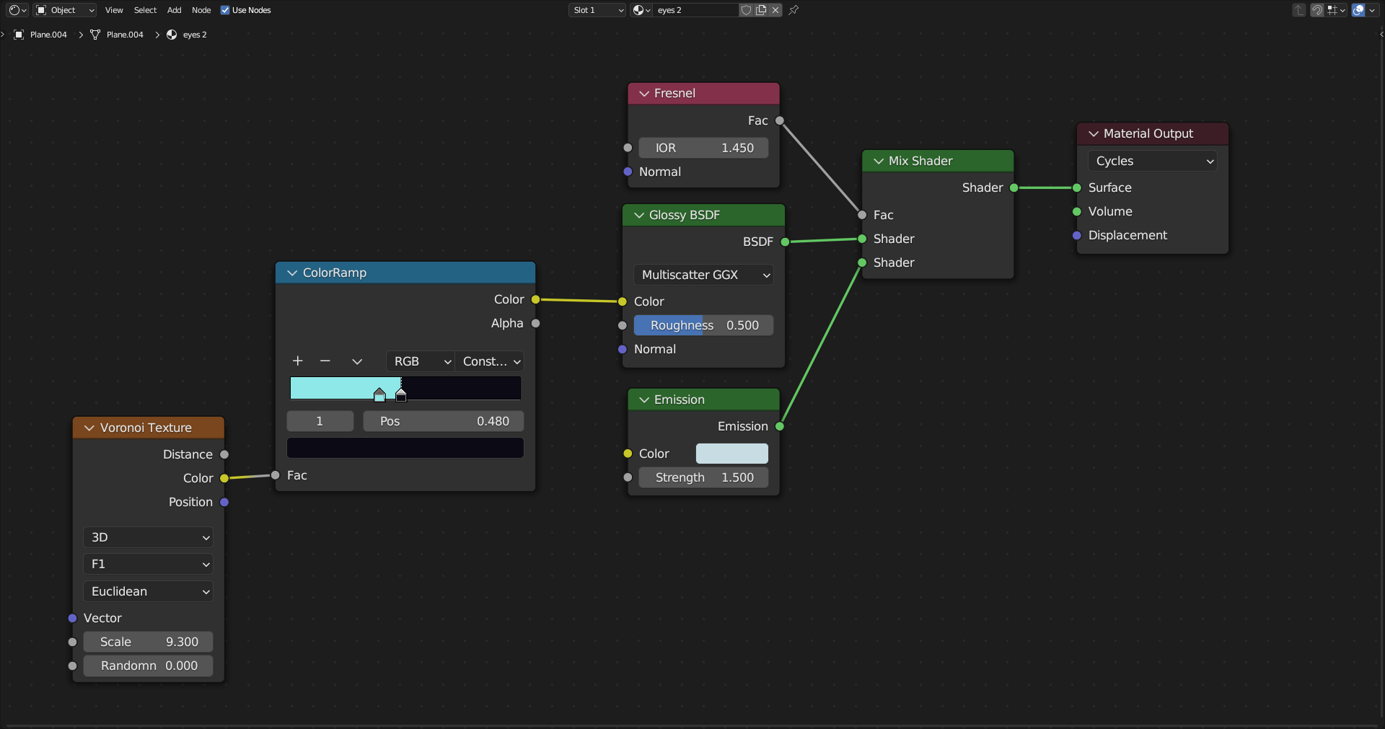Open the F1 feature dropdown
Screen dimensions: 1385x729
click(x=148, y=564)
